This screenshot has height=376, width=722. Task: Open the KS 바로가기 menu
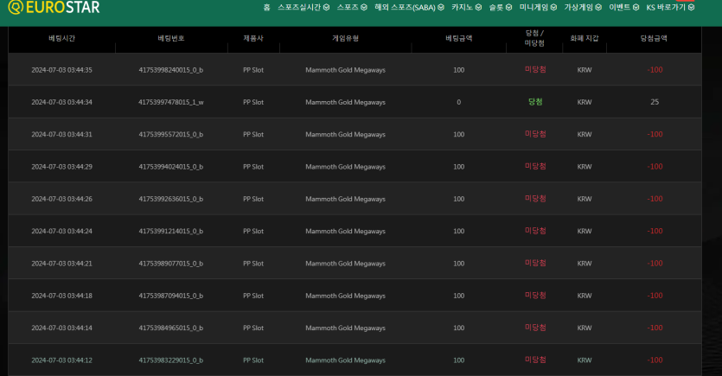click(666, 8)
